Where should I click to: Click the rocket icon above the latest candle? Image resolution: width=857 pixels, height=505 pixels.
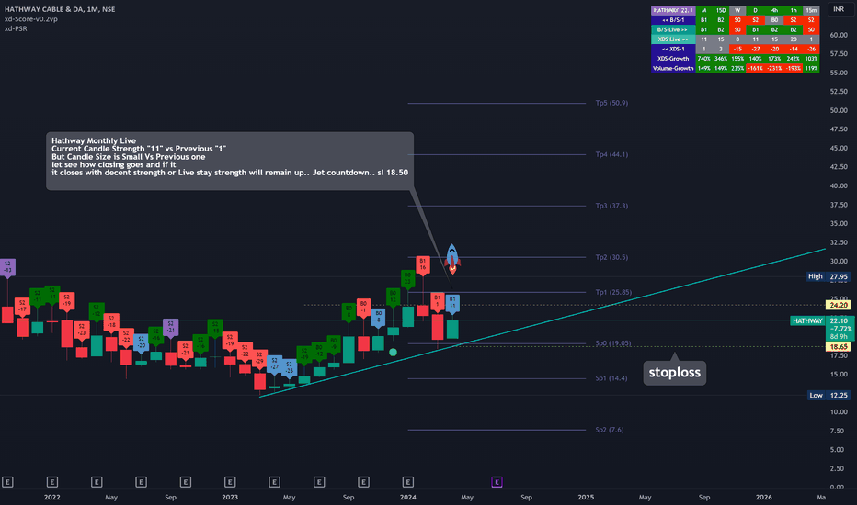452,259
